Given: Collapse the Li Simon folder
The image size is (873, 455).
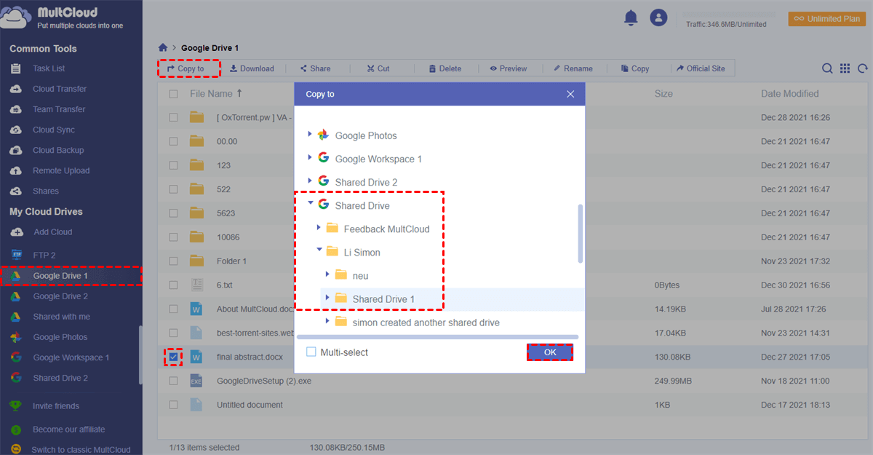Looking at the screenshot, I should (319, 251).
